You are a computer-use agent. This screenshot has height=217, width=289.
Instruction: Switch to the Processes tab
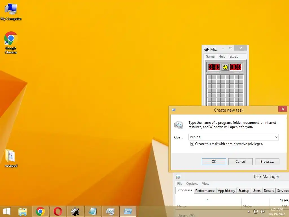pyautogui.click(x=185, y=190)
